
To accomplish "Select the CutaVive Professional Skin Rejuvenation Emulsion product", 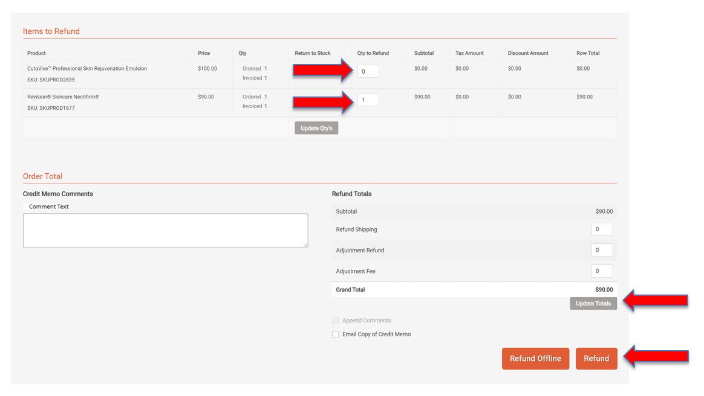I will coord(85,68).
